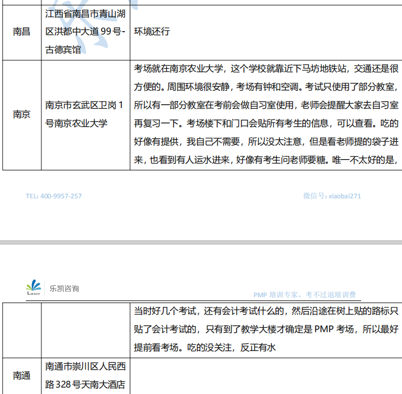Image resolution: width=402 pixels, height=394 pixels.
Task: Select address line 路328号天南大酒店
Action: coord(85,385)
